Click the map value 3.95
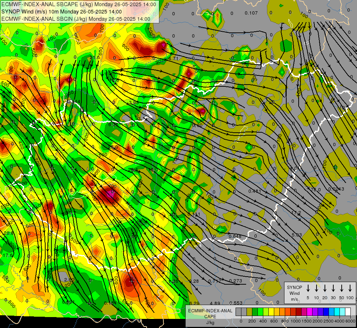357x328 pixels. point(134,103)
